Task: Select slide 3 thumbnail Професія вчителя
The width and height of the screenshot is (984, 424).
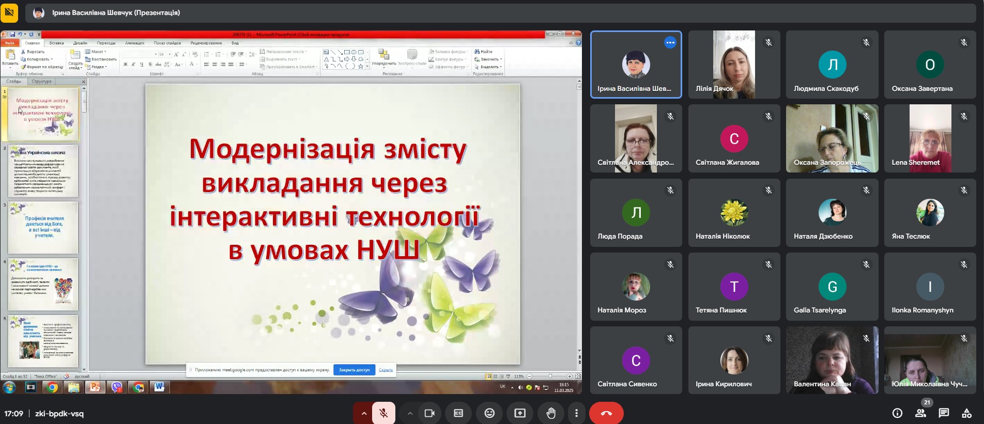Action: tap(43, 228)
